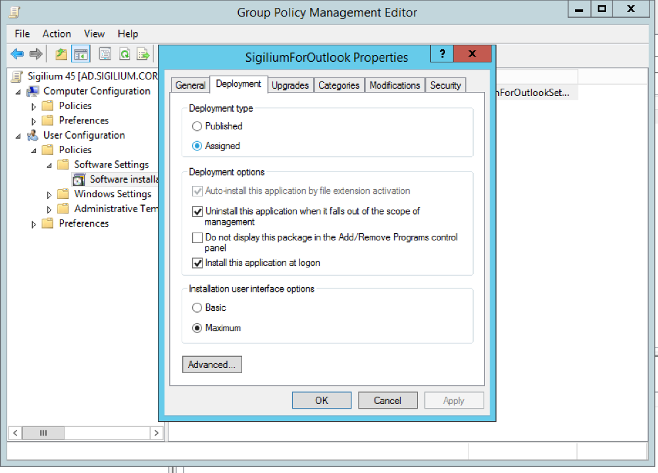Select the Assigned deployment type
The width and height of the screenshot is (658, 473).
point(197,146)
